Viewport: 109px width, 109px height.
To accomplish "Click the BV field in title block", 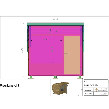I will 96,81.
